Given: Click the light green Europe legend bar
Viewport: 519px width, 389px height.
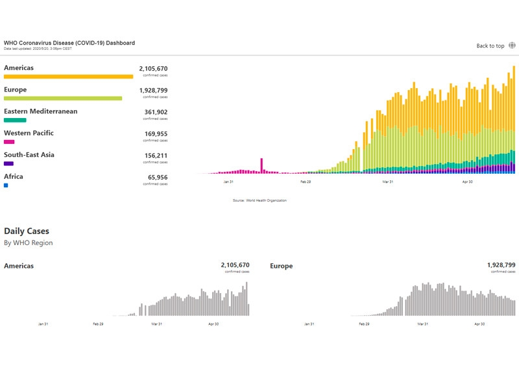Looking at the screenshot, I should pyautogui.click(x=63, y=99).
